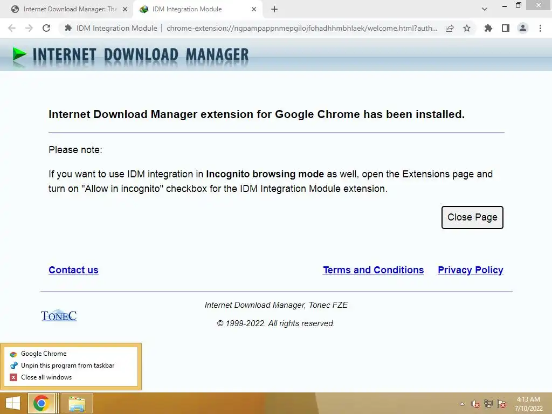This screenshot has height=414, width=552.
Task: Toggle Chrome side panel icon
Action: click(506, 28)
